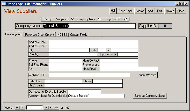
Task: Go to first record navigation arrow
Action: [17, 107]
